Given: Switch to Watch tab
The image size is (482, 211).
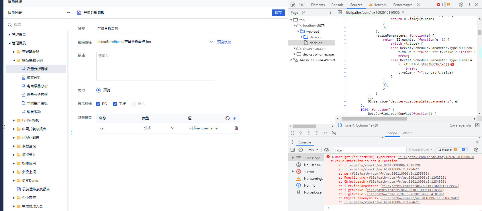Looking at the screenshot, I should pos(407,133).
